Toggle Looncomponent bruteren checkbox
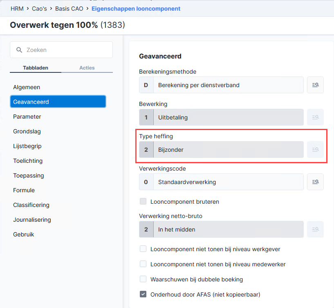 click(143, 201)
